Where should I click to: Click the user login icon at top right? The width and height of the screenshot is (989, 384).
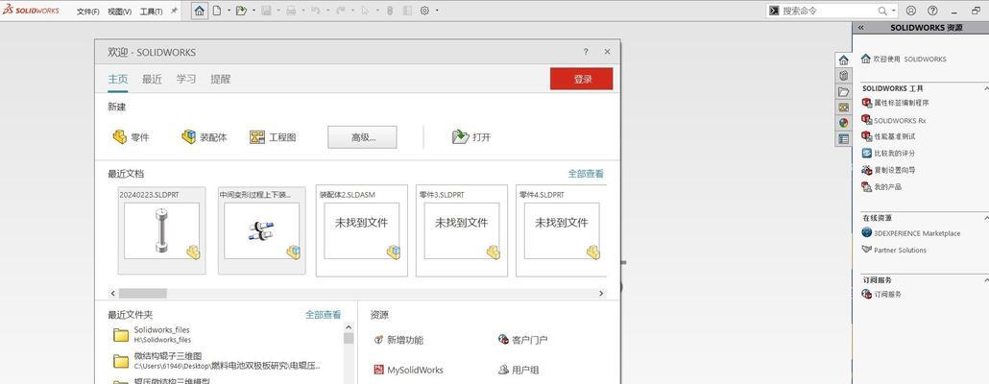click(x=911, y=11)
